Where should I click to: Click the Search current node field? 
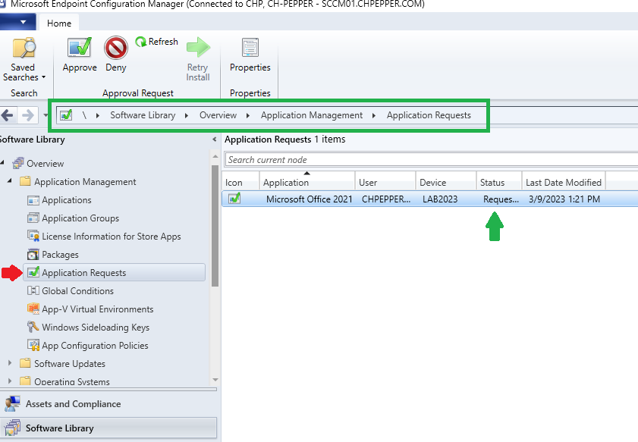(x=432, y=159)
